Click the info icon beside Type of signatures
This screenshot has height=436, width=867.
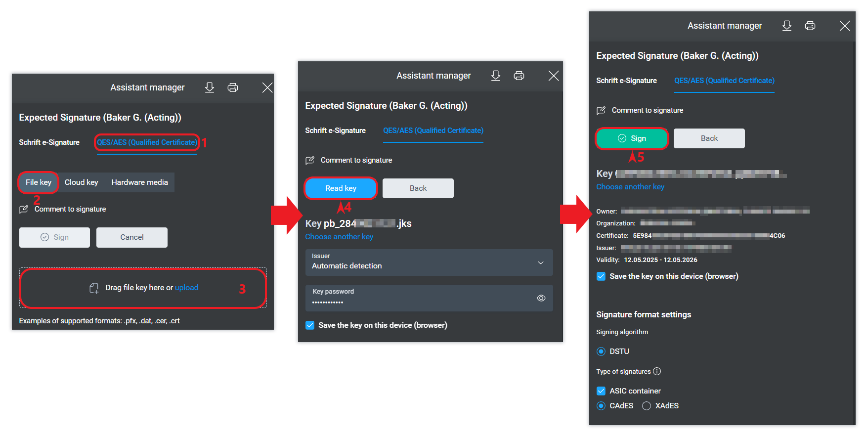pyautogui.click(x=657, y=371)
